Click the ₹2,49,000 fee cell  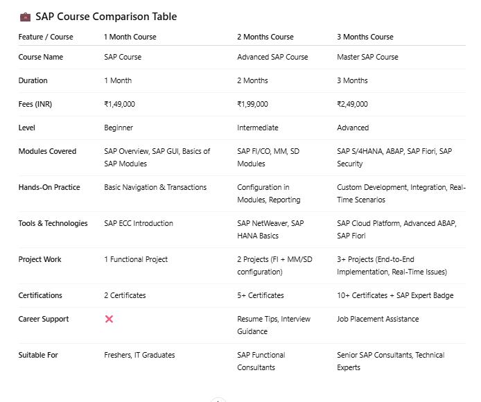[x=352, y=104]
